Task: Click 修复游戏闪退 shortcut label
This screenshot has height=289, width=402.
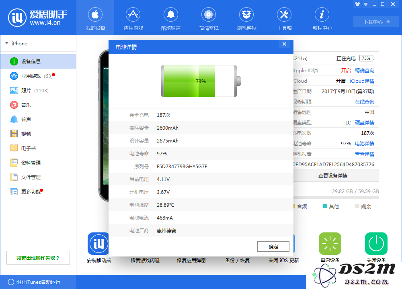Action: [145, 261]
